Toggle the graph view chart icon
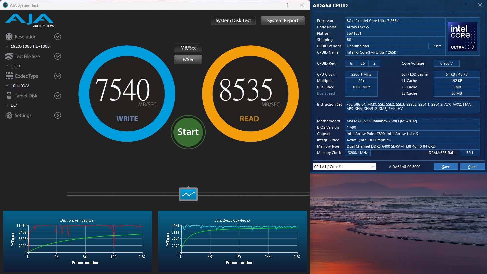The width and height of the screenshot is (487, 274). [188, 194]
